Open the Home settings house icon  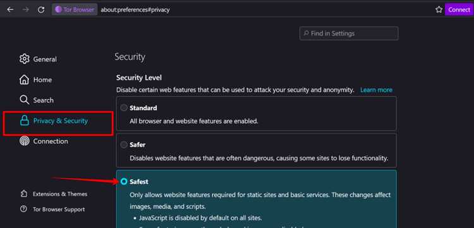click(24, 80)
